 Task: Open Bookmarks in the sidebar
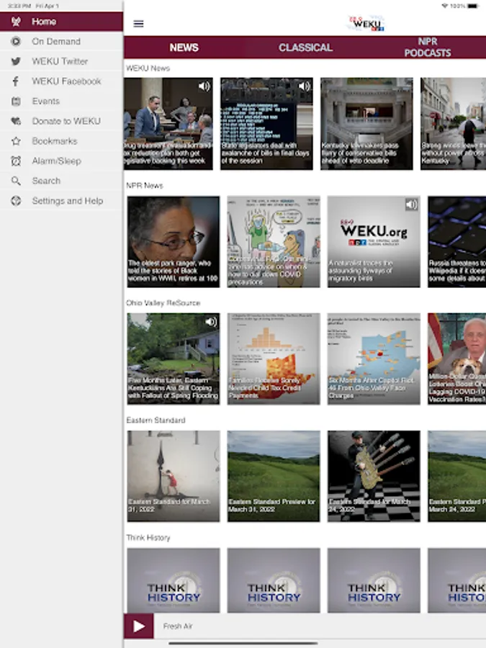tap(61, 141)
